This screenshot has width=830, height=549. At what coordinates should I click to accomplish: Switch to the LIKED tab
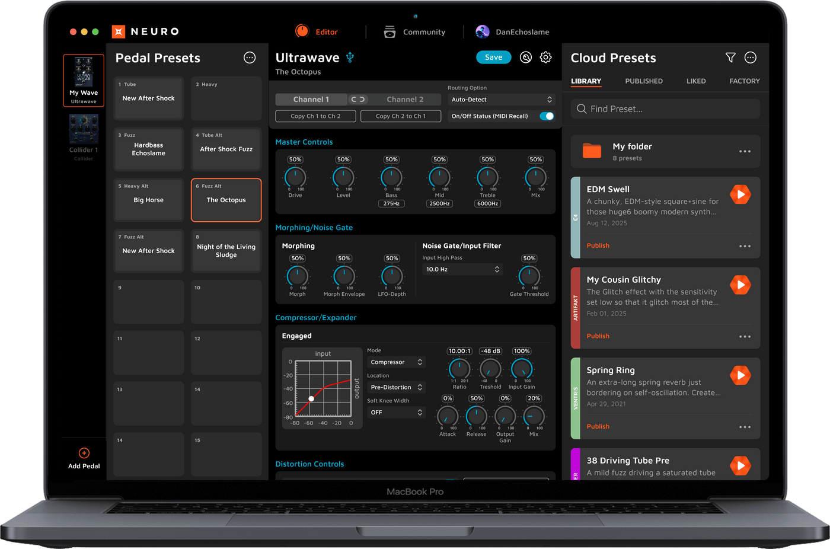pyautogui.click(x=696, y=81)
